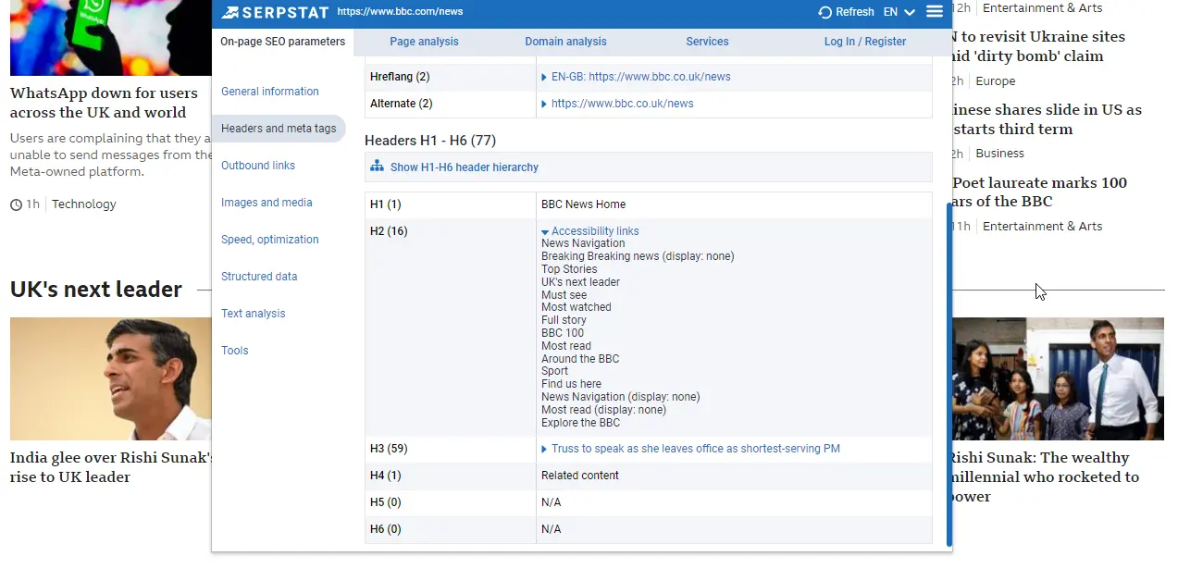
Task: Click the WhatsApp phone image thumbnail
Action: point(111,37)
